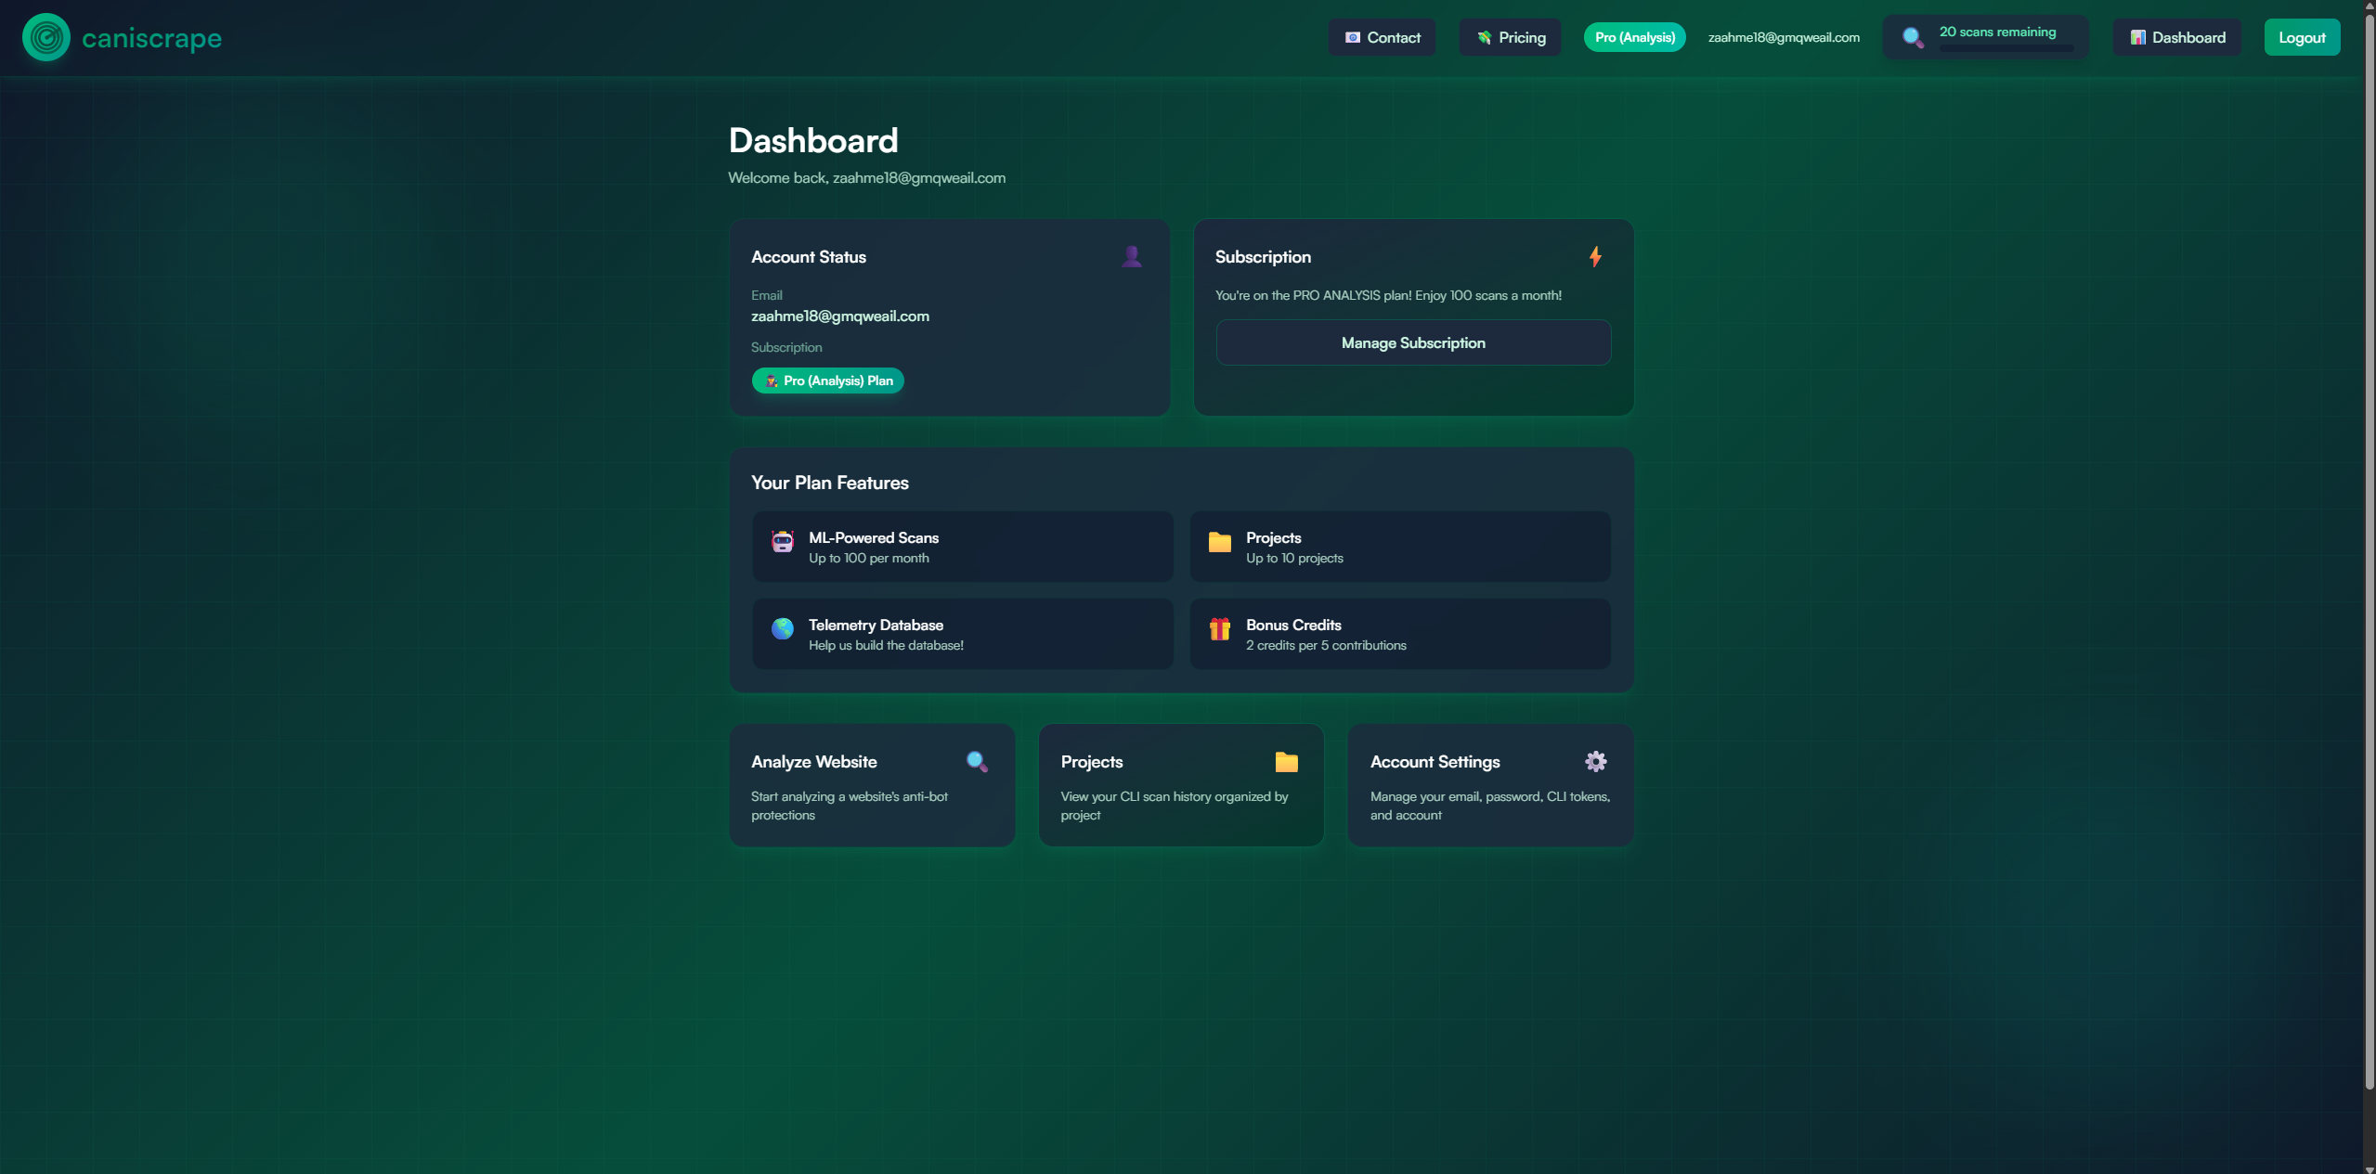Open Pricing from the top navigation
2376x1174 pixels.
click(1510, 37)
